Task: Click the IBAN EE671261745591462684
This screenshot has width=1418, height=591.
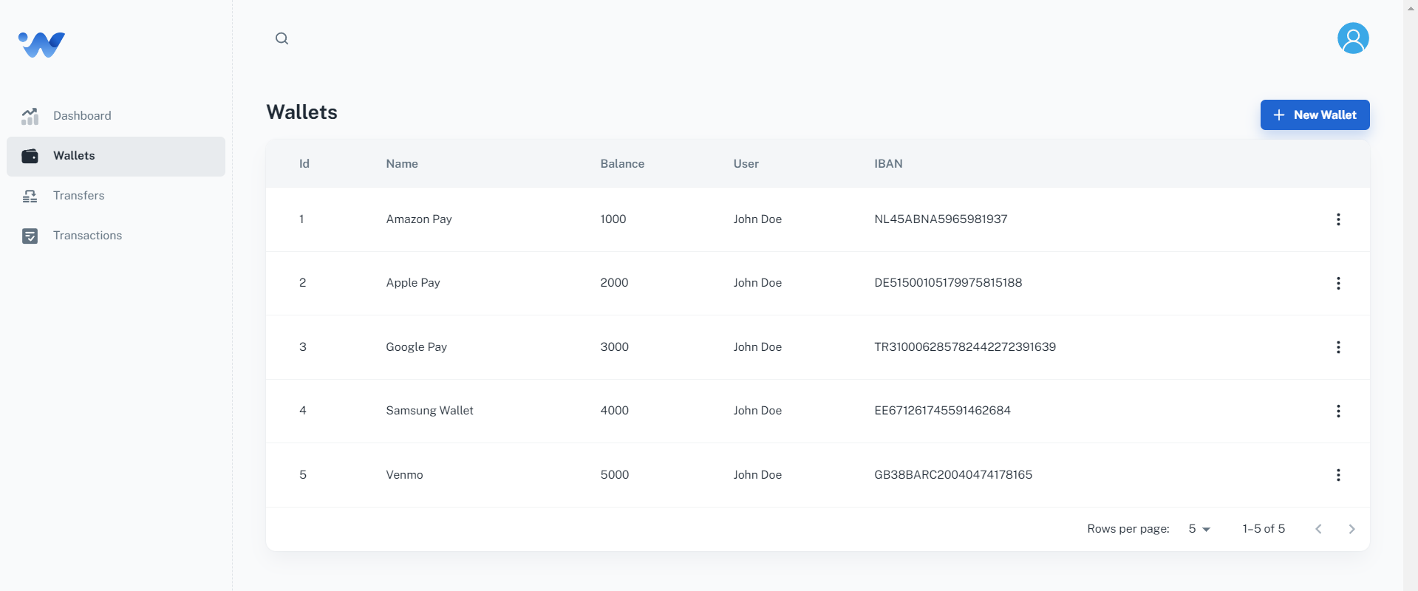Action: pyautogui.click(x=942, y=411)
